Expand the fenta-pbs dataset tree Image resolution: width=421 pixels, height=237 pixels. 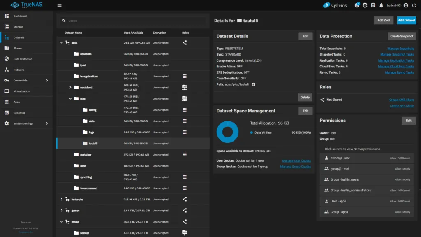tap(61, 199)
